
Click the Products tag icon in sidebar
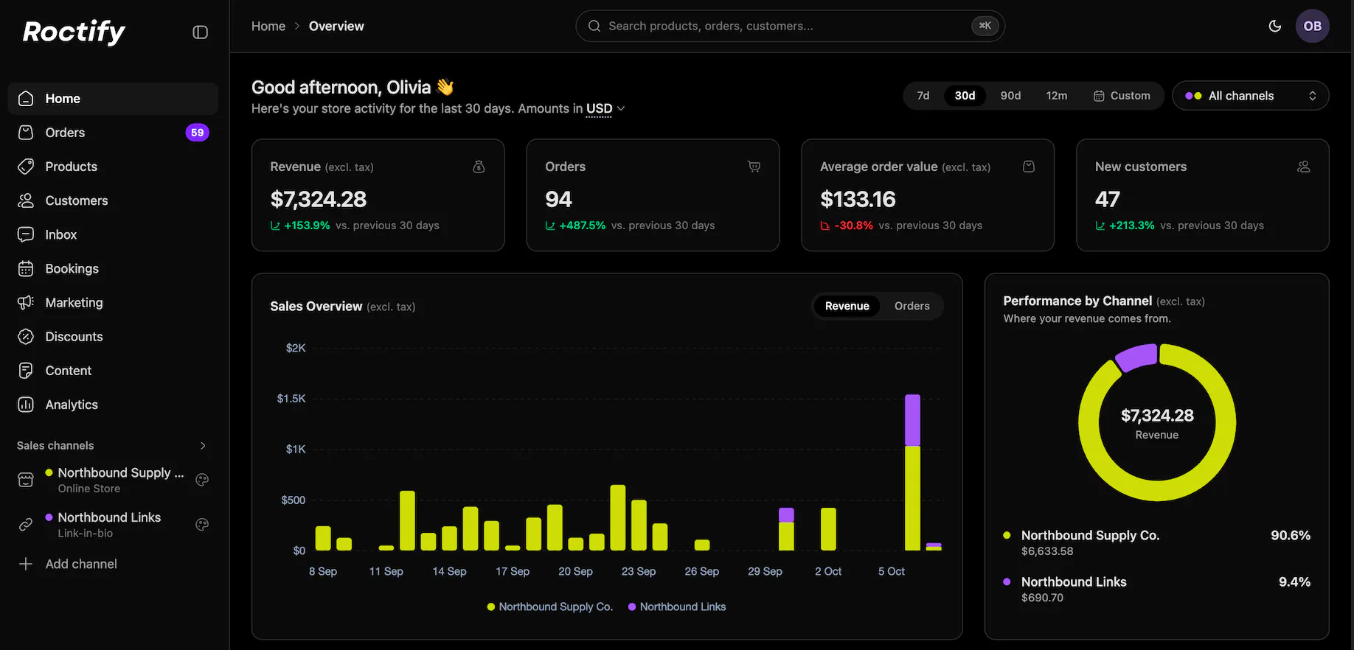[26, 167]
